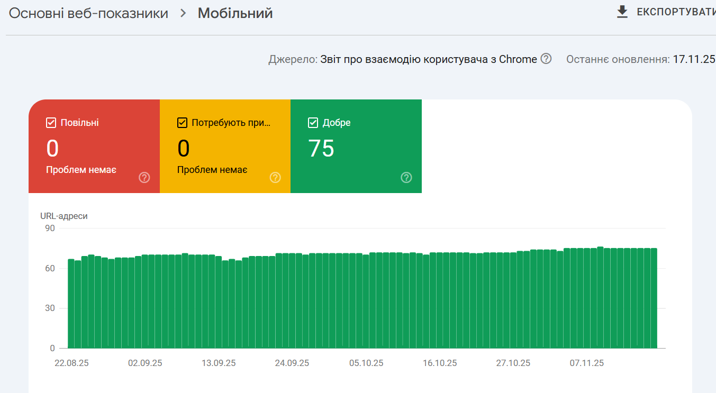Toggle the Потребують покращення checkbox
716x393 pixels.
click(182, 123)
